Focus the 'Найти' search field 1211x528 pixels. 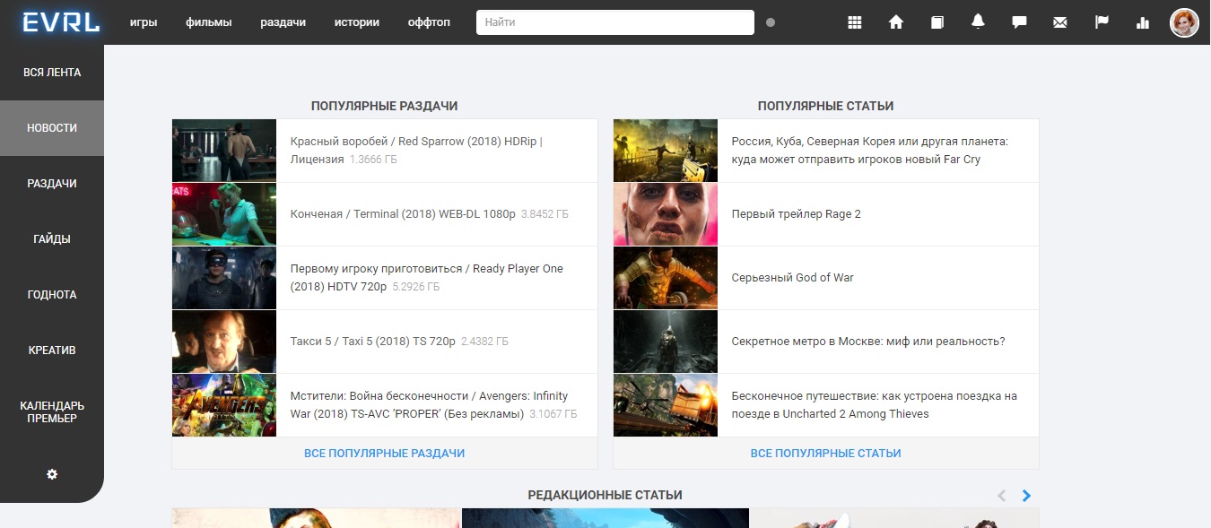point(614,22)
